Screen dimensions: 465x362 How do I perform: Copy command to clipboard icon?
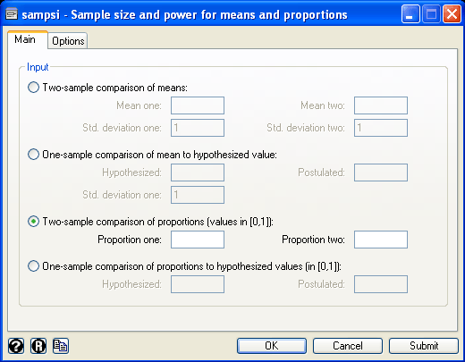click(61, 346)
